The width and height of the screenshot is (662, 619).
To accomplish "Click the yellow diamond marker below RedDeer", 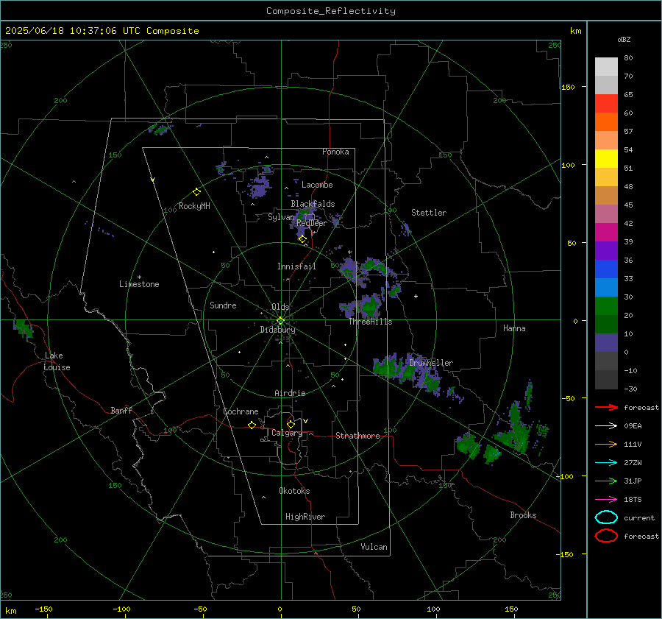I will (x=302, y=238).
